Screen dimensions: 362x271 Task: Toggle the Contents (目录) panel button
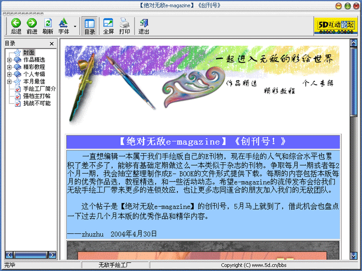point(89,26)
